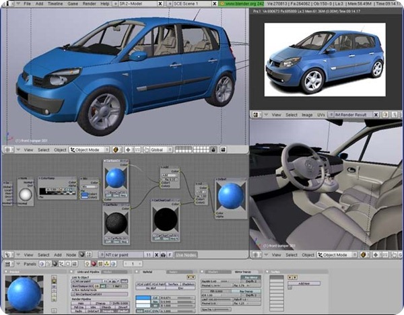This screenshot has height=315, width=404.
Task: Adjust the B 1.000 blue slider
Action: point(177,306)
